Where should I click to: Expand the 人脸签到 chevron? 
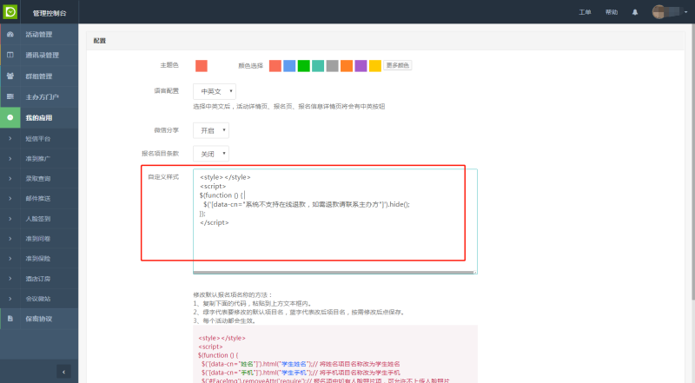tap(10, 219)
